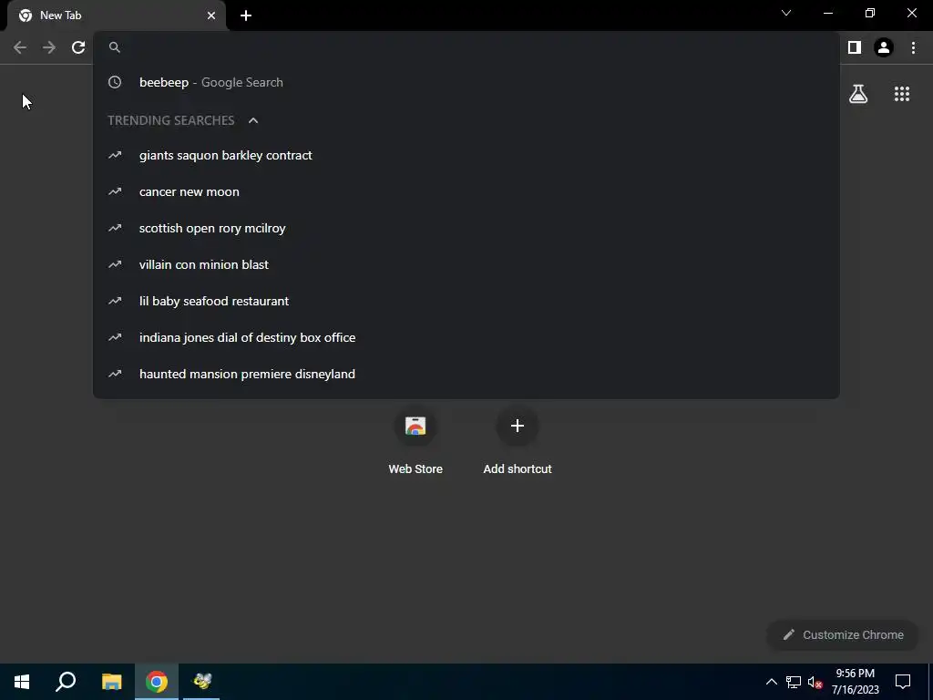Collapse the Trending Searches section
This screenshot has height=700, width=933.
click(253, 120)
